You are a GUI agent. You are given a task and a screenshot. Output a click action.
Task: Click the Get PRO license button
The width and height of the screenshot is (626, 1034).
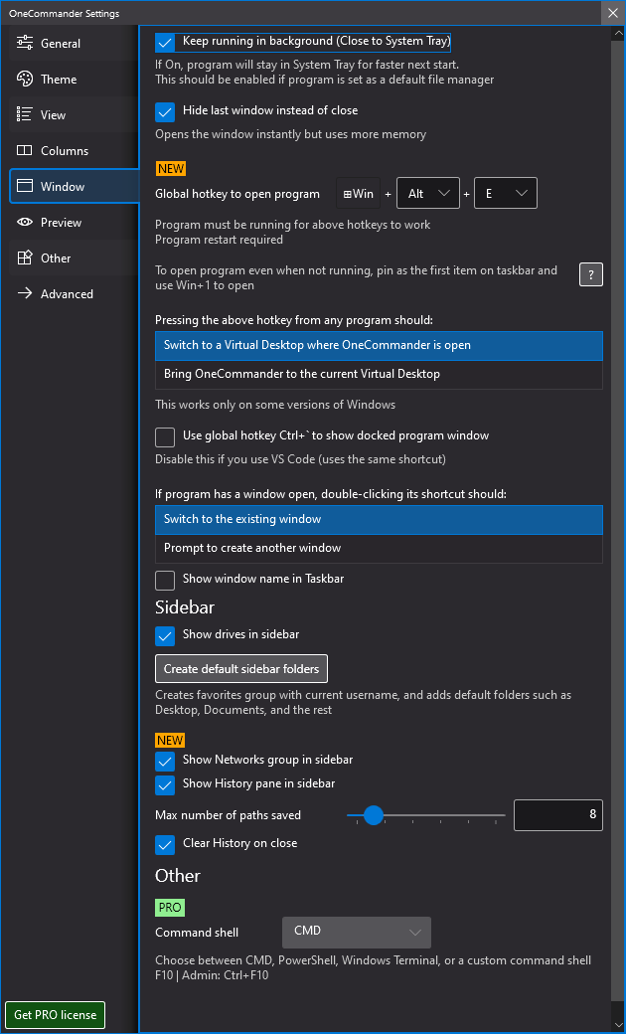[56, 1015]
